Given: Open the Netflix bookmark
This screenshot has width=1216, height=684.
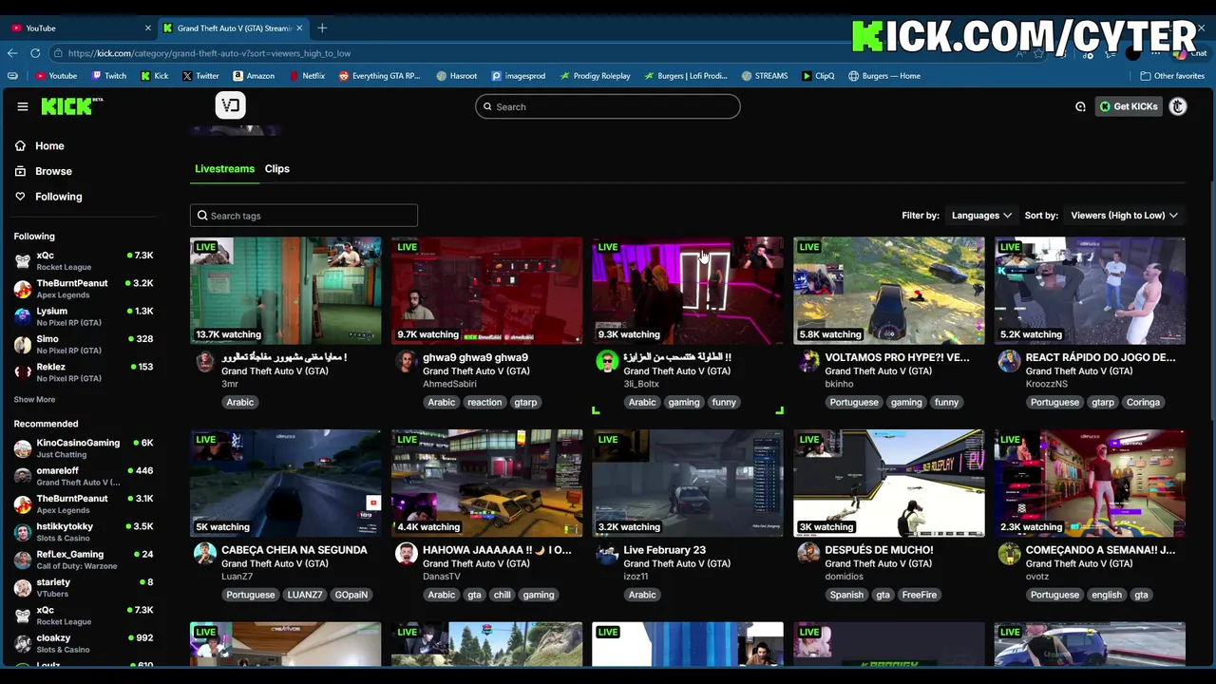Looking at the screenshot, I should [x=306, y=76].
